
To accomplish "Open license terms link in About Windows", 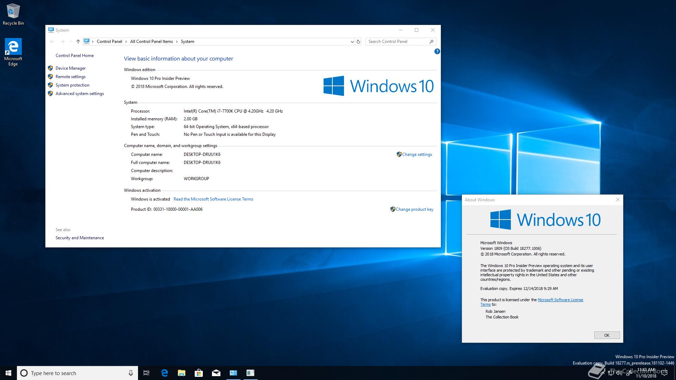I will 560,300.
